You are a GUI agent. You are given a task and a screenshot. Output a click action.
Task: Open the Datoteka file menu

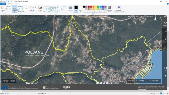(3, 4)
